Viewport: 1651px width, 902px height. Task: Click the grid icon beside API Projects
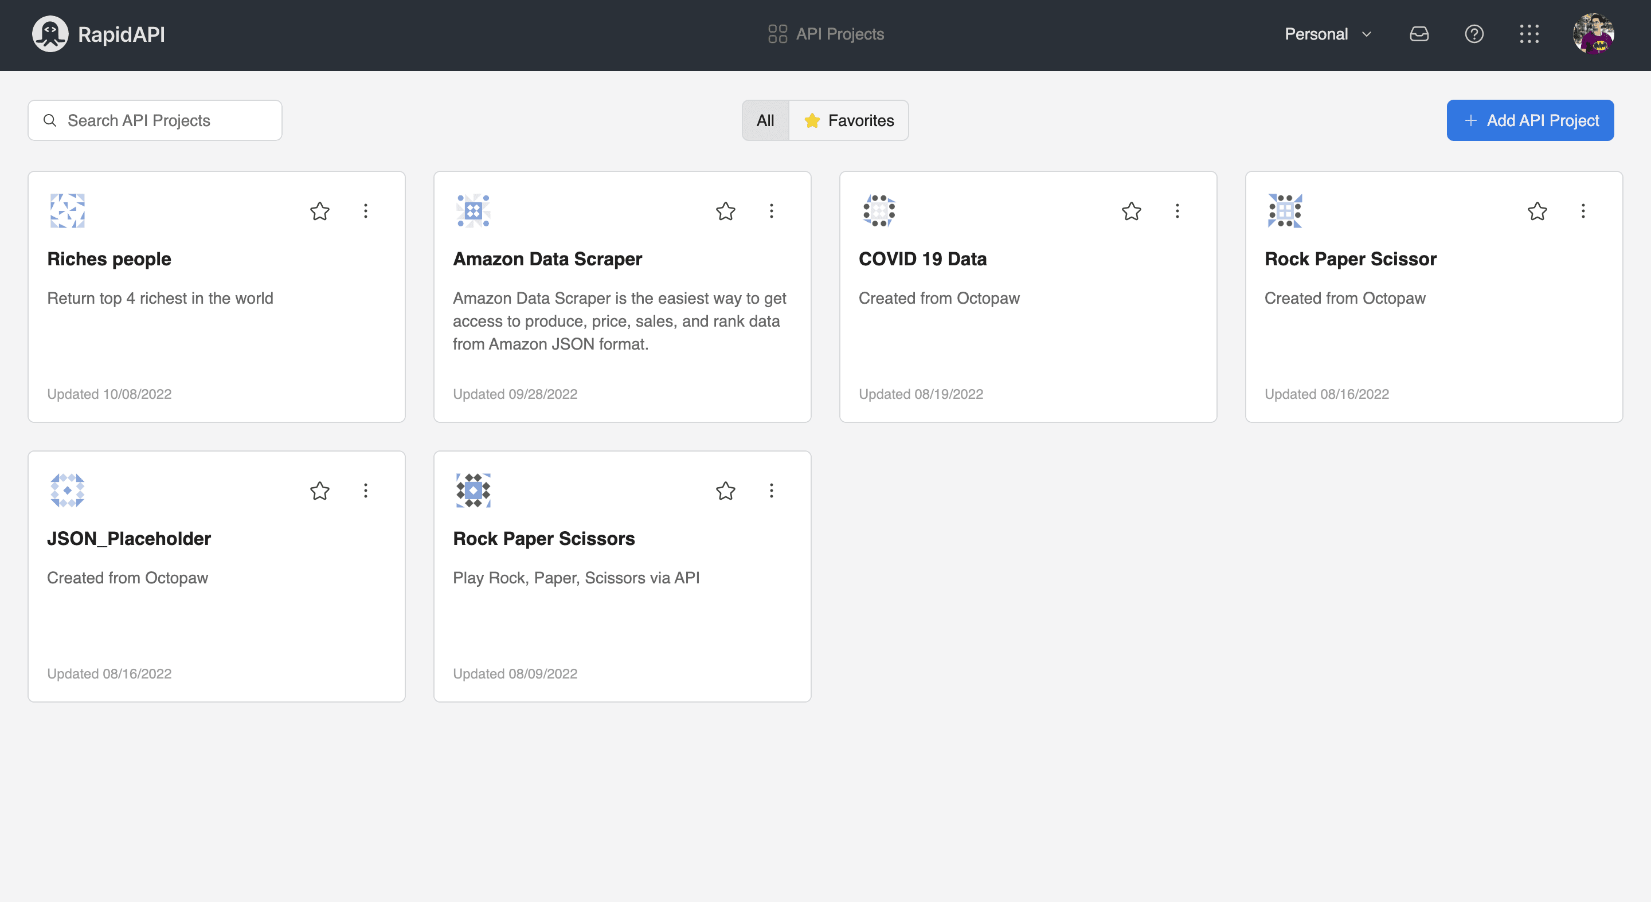click(x=777, y=34)
